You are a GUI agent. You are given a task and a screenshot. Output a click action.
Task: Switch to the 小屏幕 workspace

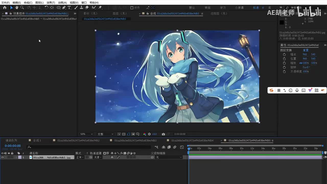239,8
